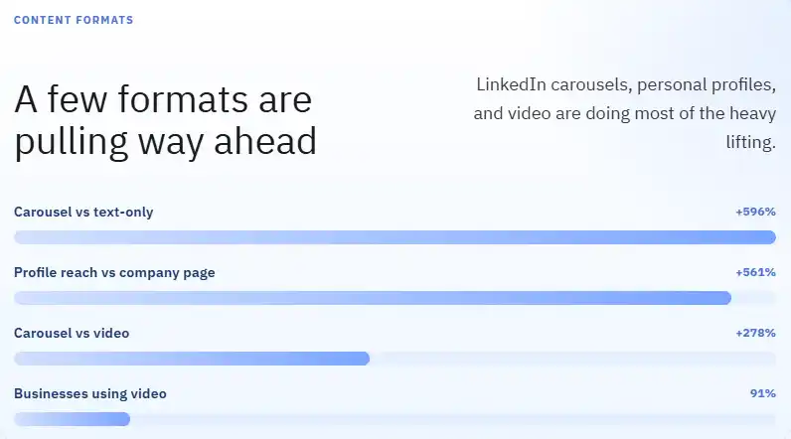Viewport: 791px width, 439px height.
Task: Click the Profile reach vs company page bar fill
Action: tap(373, 298)
